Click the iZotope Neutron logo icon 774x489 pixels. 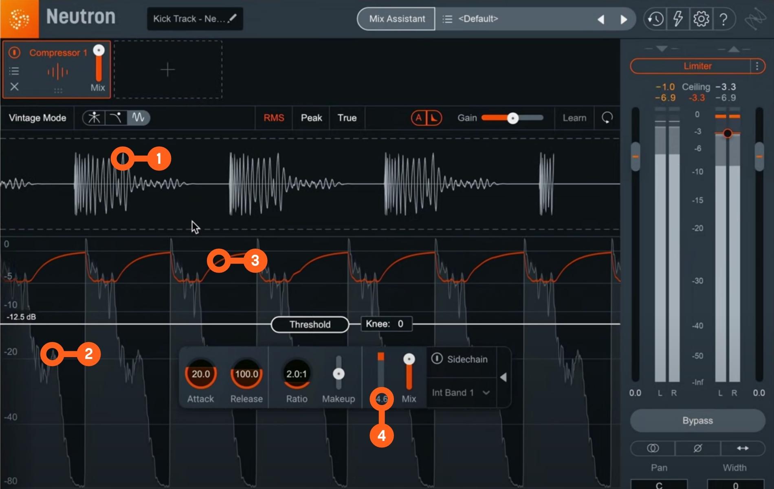click(x=19, y=19)
